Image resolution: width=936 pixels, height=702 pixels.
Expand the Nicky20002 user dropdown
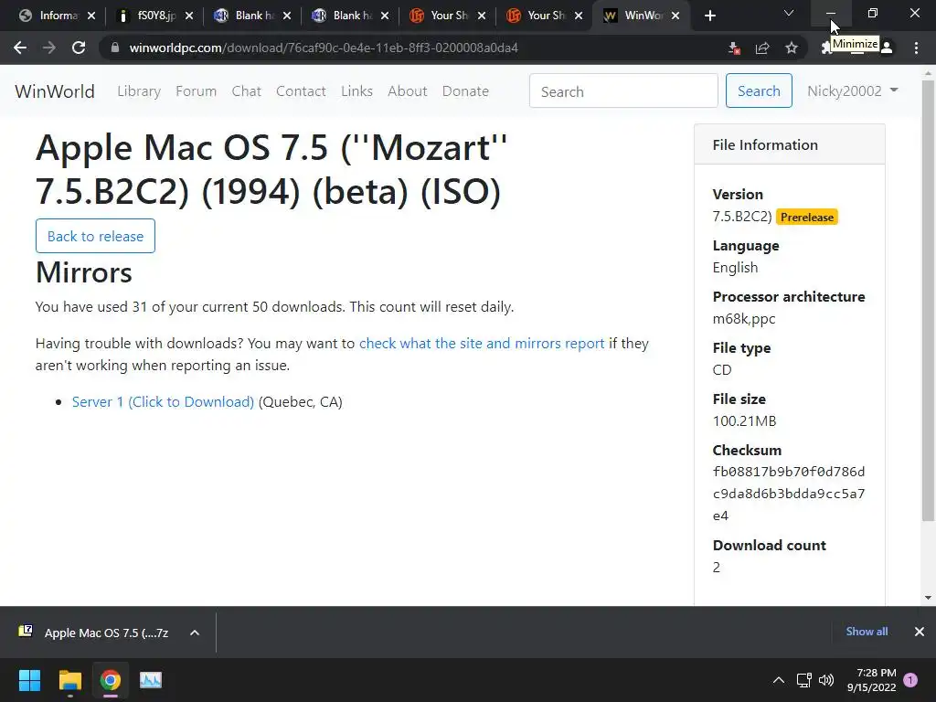click(x=853, y=90)
